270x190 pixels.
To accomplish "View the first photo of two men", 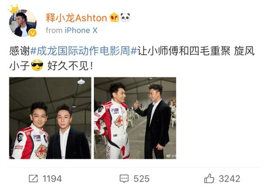I will tap(50, 118).
